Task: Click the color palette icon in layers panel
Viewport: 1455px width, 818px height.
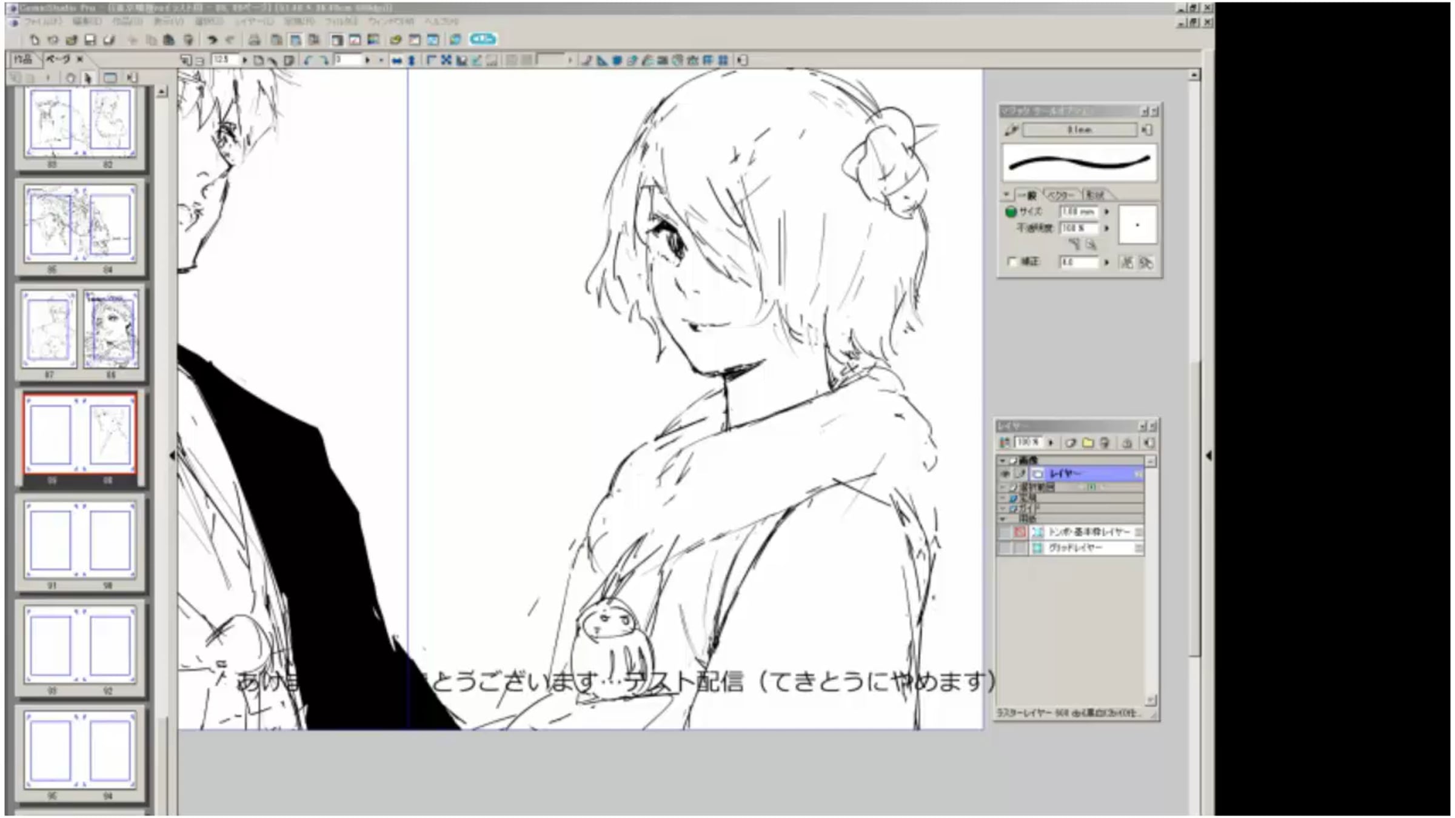Action: tap(1005, 443)
